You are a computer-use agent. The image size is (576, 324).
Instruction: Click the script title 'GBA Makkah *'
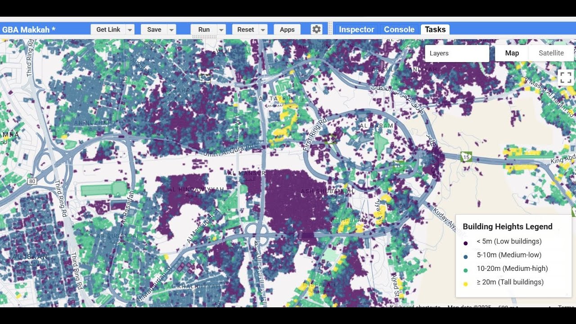coord(29,30)
